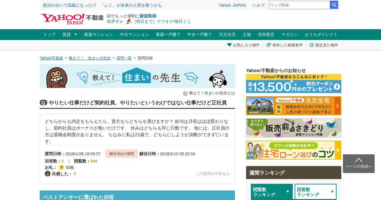Open 注文住宅 menu item
The image size is (381, 200).
(227, 35)
